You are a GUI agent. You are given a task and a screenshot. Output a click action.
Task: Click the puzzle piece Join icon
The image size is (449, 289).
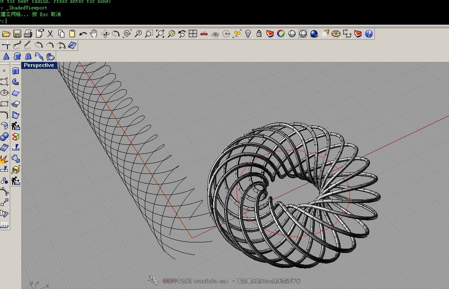pos(15,159)
